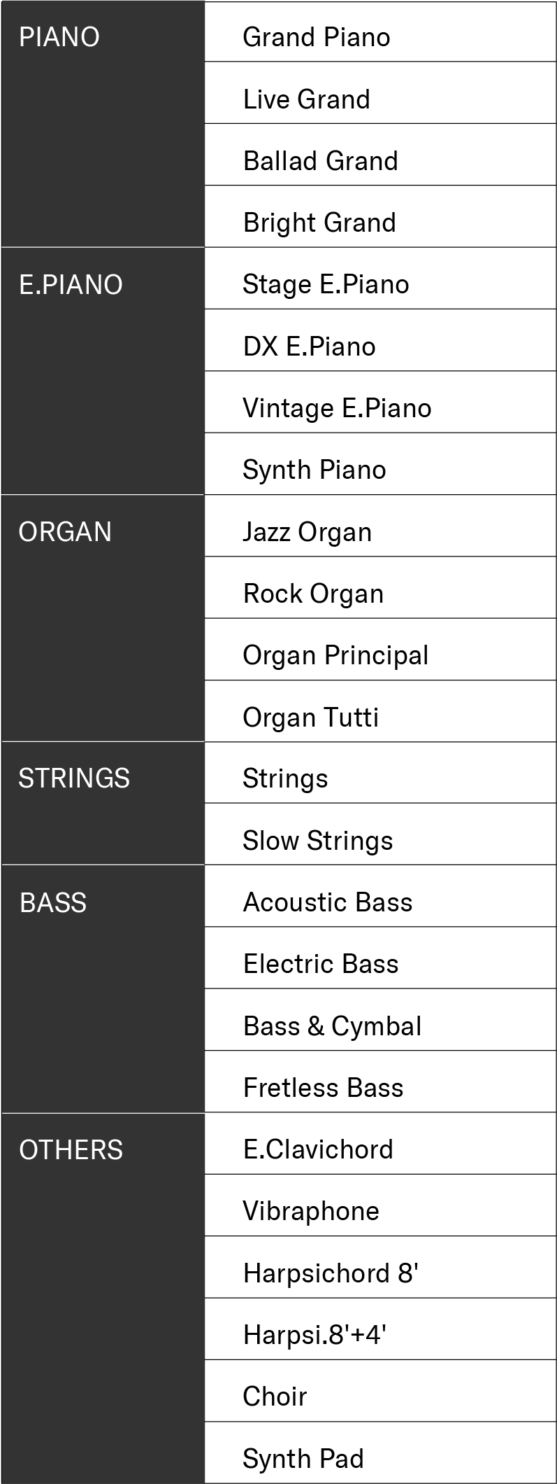Click the E.Clavichord voice

(x=318, y=1149)
